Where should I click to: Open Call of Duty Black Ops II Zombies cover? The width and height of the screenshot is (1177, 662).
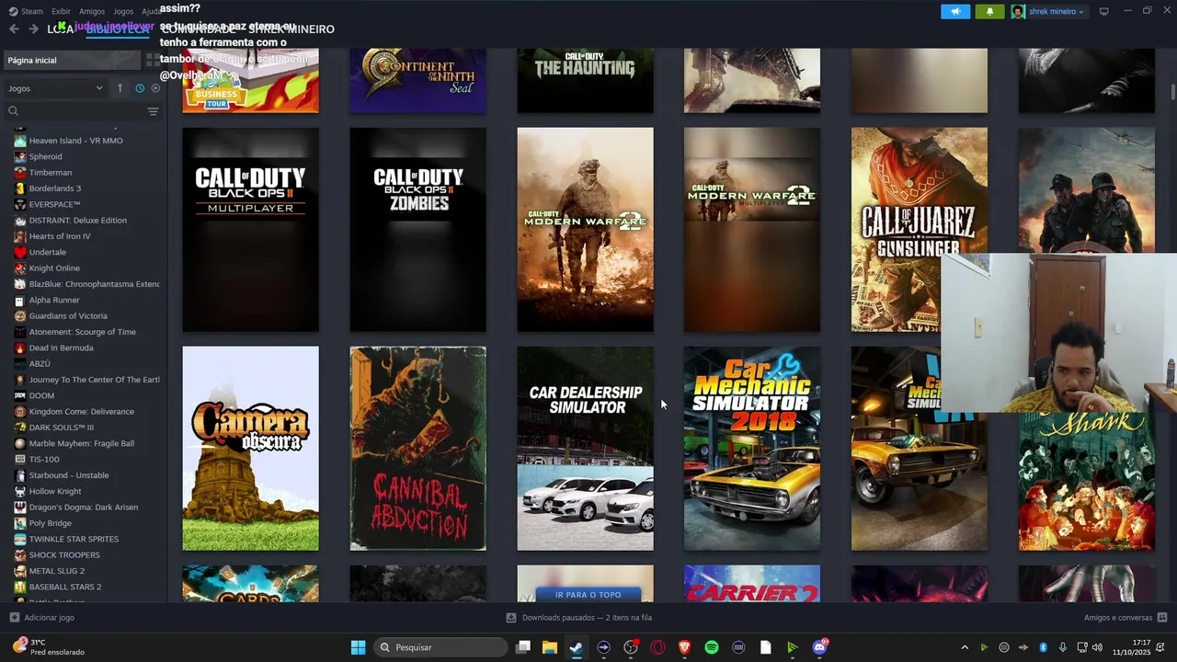pyautogui.click(x=417, y=230)
